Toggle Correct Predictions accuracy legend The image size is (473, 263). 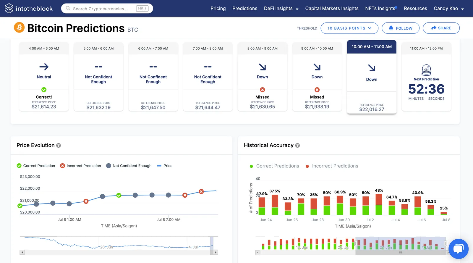point(274,166)
